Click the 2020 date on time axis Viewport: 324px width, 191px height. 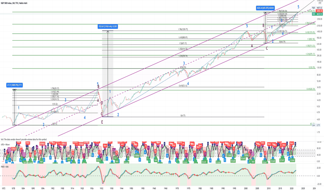click(292, 189)
